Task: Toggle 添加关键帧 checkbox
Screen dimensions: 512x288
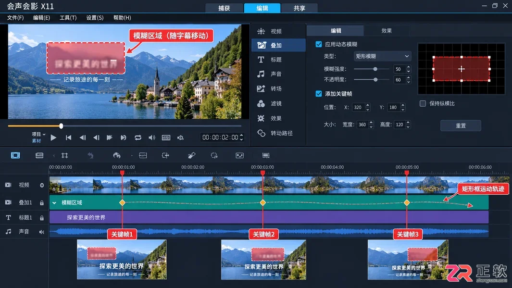Action: click(x=319, y=94)
